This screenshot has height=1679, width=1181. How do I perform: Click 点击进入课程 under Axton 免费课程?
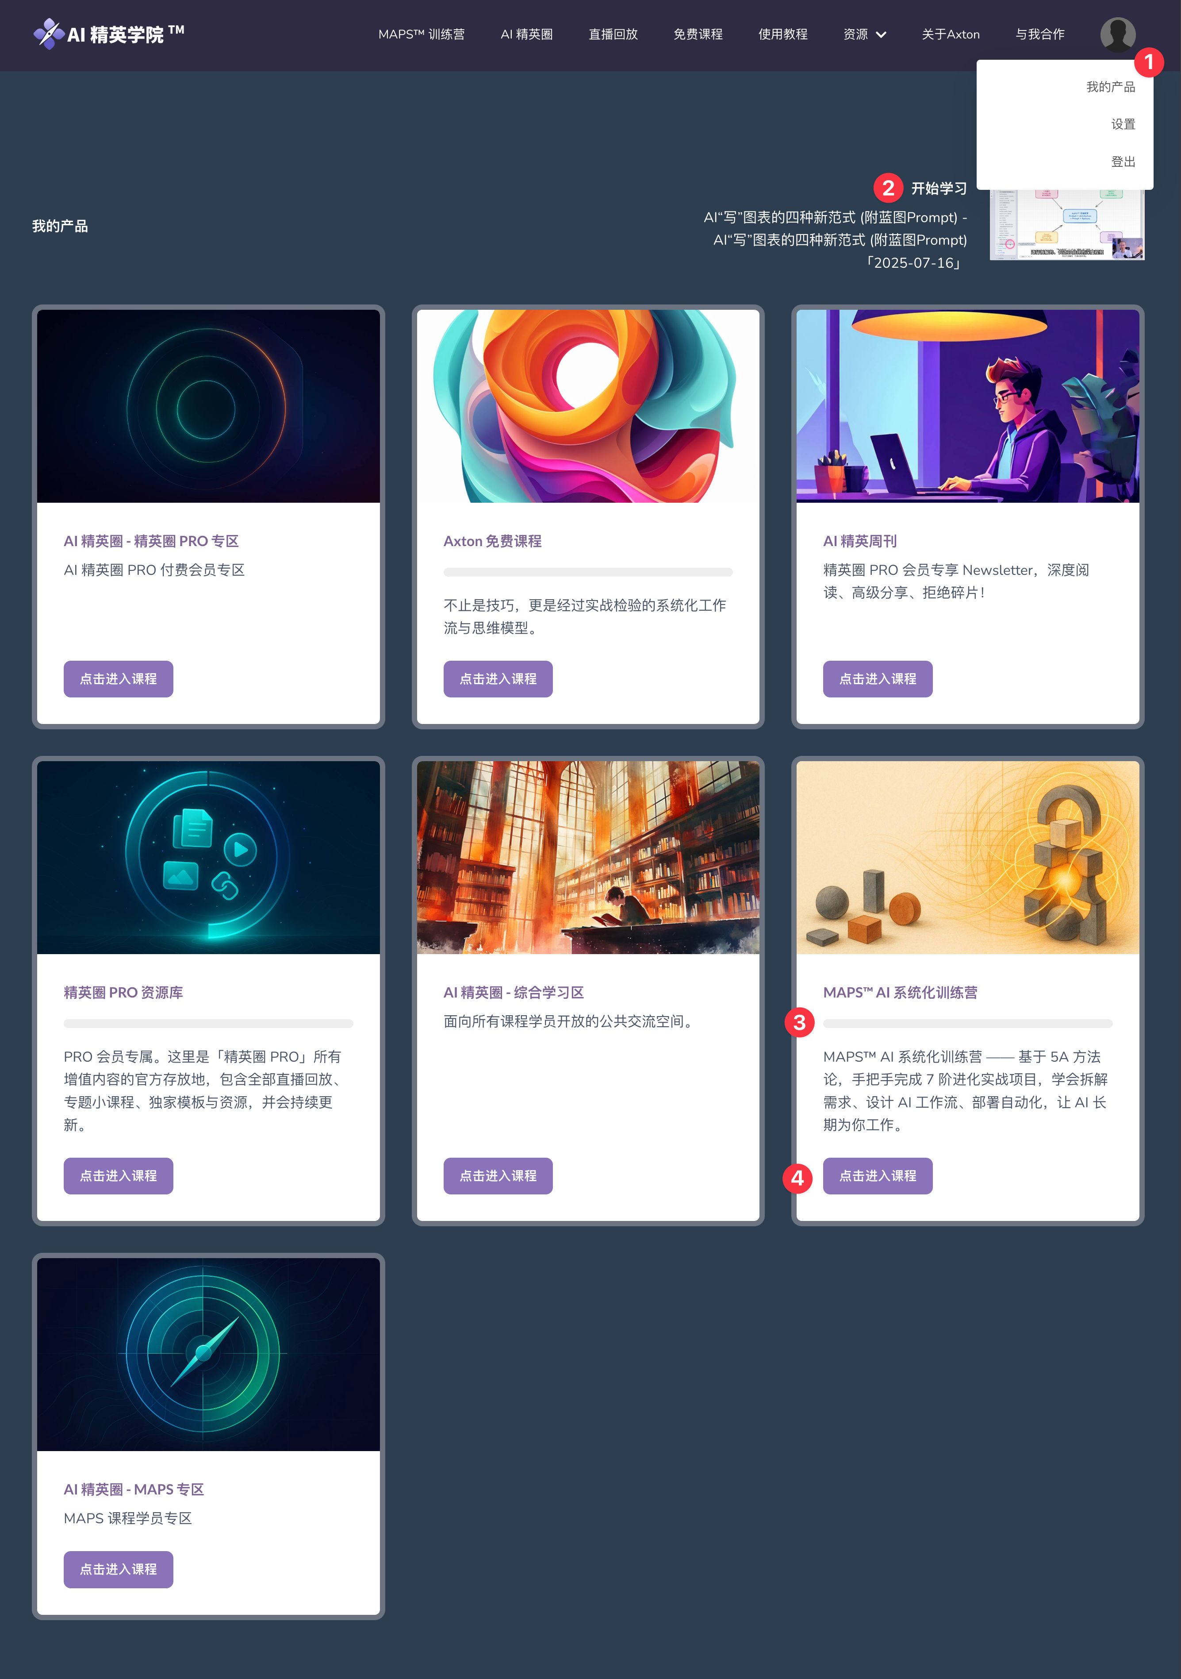[498, 678]
